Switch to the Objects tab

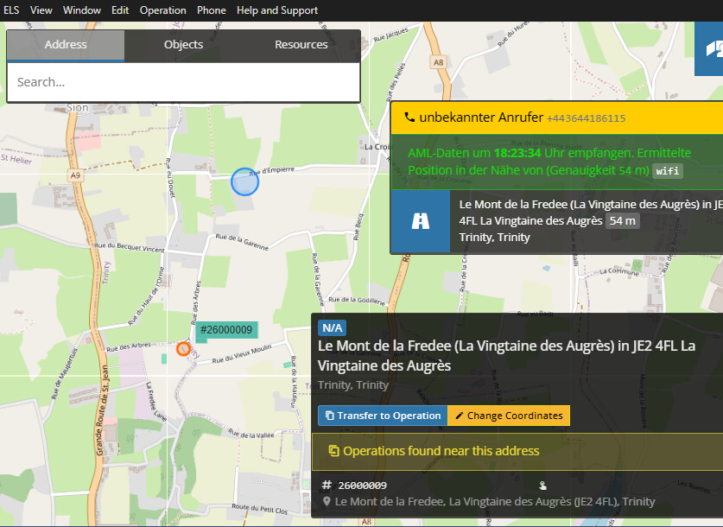(x=183, y=45)
